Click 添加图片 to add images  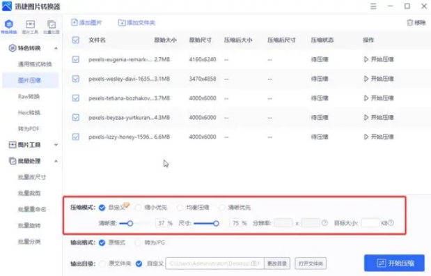coord(86,22)
